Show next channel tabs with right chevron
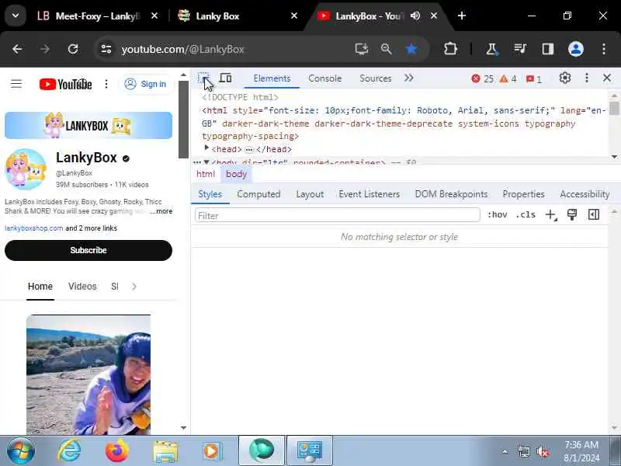 134,287
